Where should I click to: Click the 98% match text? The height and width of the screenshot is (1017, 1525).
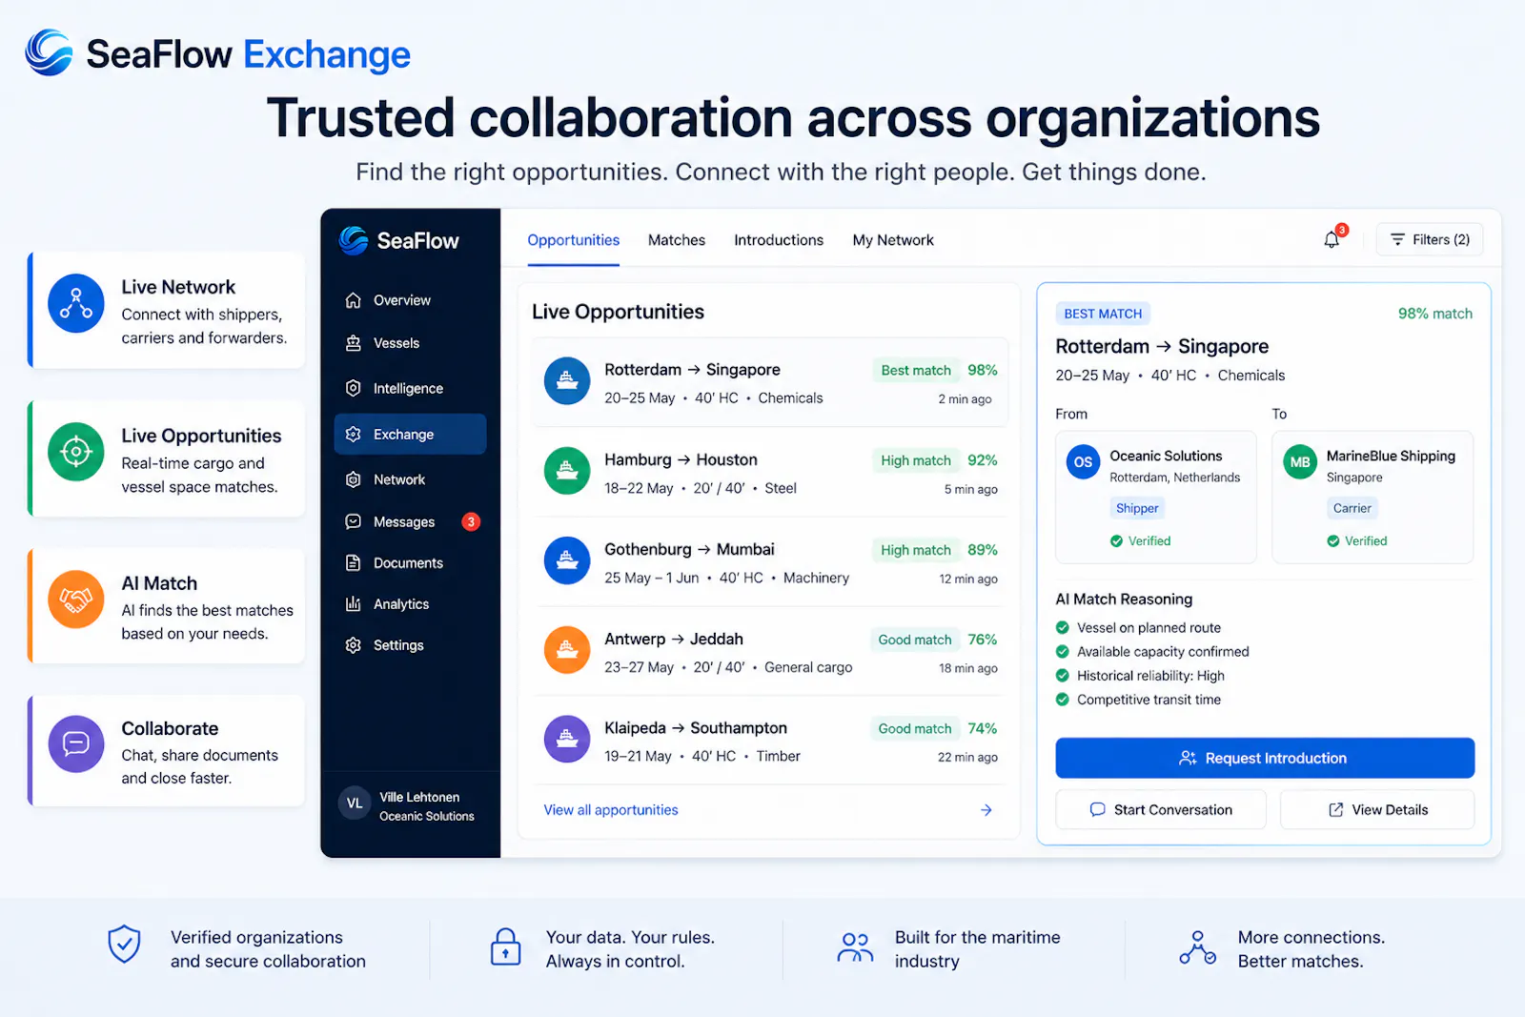pyautogui.click(x=1434, y=314)
